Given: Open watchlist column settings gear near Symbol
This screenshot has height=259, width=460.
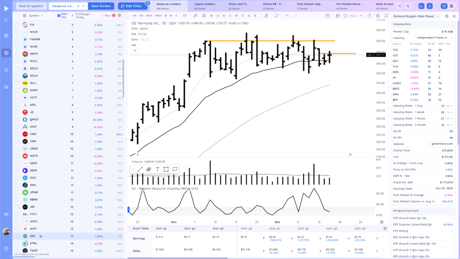Looking at the screenshot, I should pos(25,16).
